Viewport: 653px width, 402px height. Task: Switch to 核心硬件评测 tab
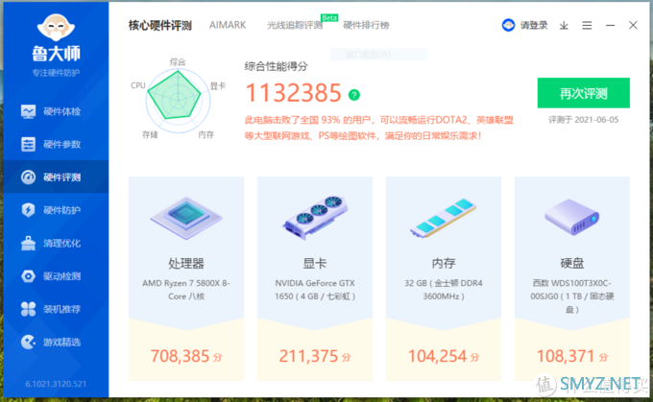160,25
